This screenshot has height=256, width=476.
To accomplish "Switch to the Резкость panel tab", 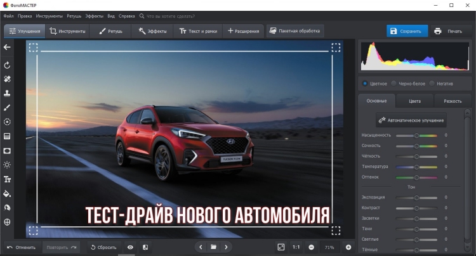I will 453,101.
